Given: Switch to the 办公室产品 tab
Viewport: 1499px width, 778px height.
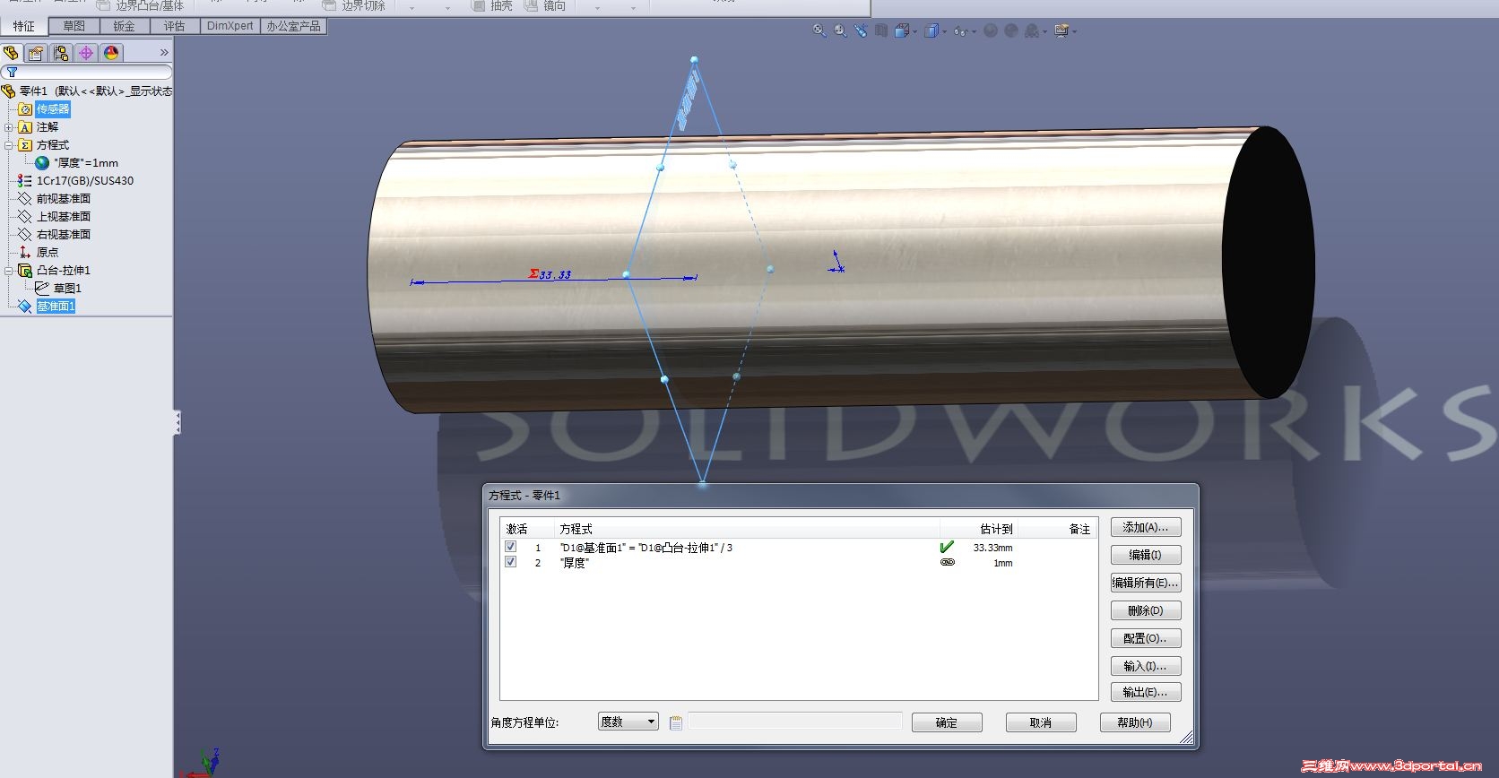Looking at the screenshot, I should tap(294, 26).
